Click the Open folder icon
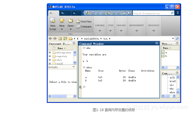Screen dimensions: 191x113 coord(71,21)
